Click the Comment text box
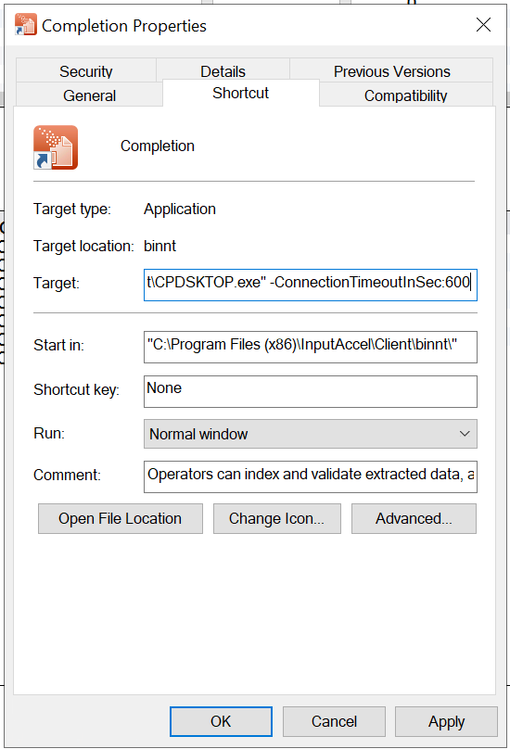The image size is (510, 749). (x=311, y=476)
